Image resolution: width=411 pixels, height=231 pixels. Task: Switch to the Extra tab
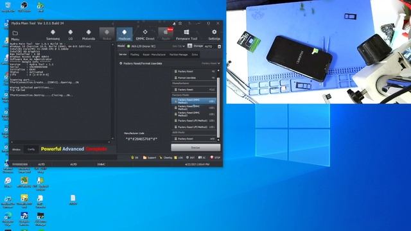tap(195, 55)
